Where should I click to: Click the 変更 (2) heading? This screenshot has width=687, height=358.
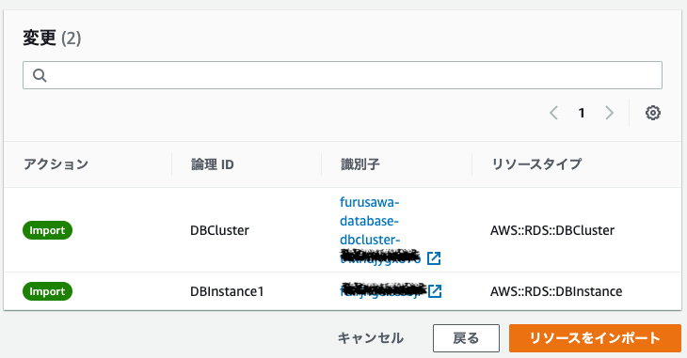click(x=52, y=38)
